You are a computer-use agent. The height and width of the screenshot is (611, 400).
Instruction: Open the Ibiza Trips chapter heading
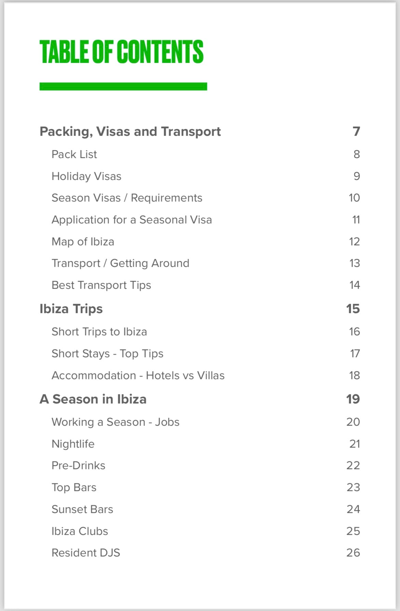pos(71,309)
